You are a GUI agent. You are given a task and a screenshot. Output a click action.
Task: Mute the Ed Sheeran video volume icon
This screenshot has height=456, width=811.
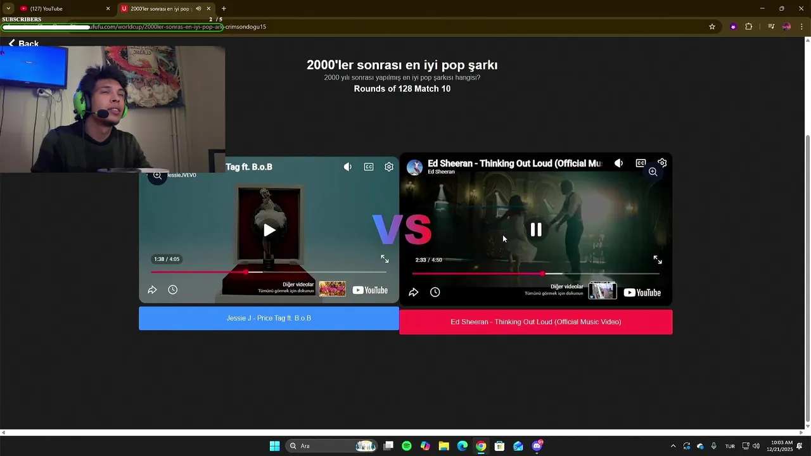[x=619, y=163]
